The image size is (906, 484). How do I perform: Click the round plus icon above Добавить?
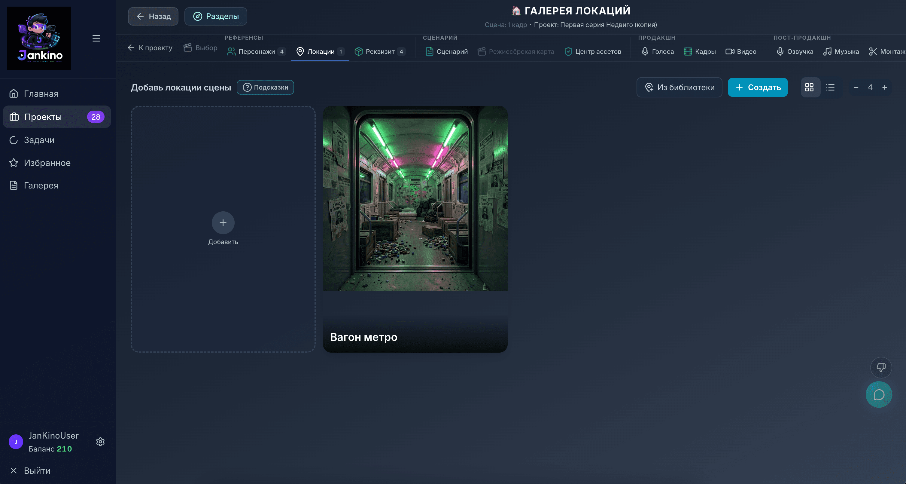223,223
